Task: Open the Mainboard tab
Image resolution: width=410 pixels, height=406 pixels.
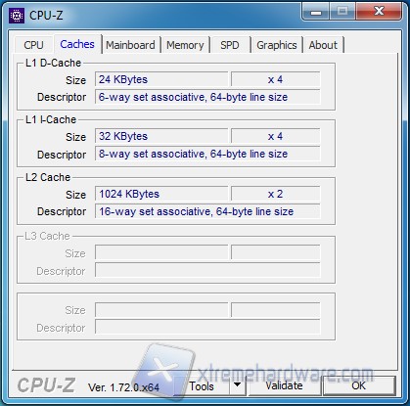Action: click(x=130, y=45)
